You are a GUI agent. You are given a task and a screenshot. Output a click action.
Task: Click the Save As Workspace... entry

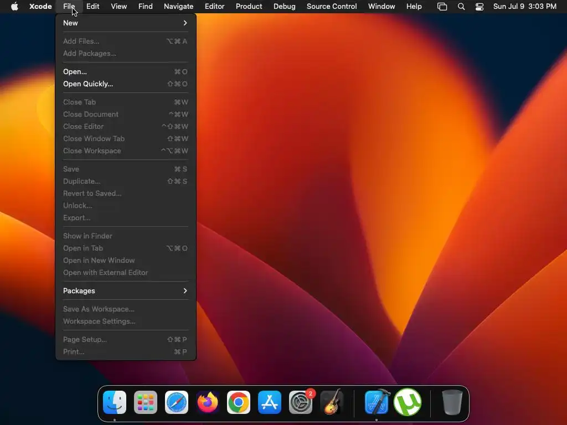click(126, 309)
